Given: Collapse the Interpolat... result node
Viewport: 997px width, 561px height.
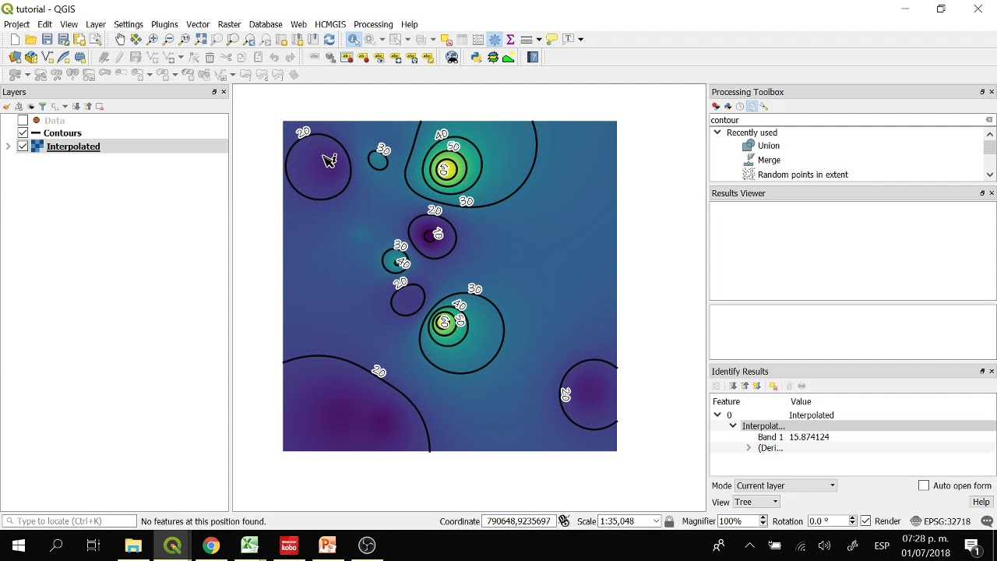Looking at the screenshot, I should click(x=733, y=426).
